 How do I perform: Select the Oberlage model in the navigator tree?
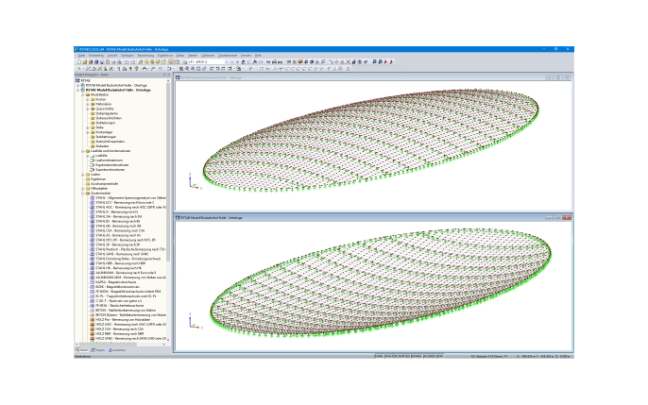coord(115,86)
